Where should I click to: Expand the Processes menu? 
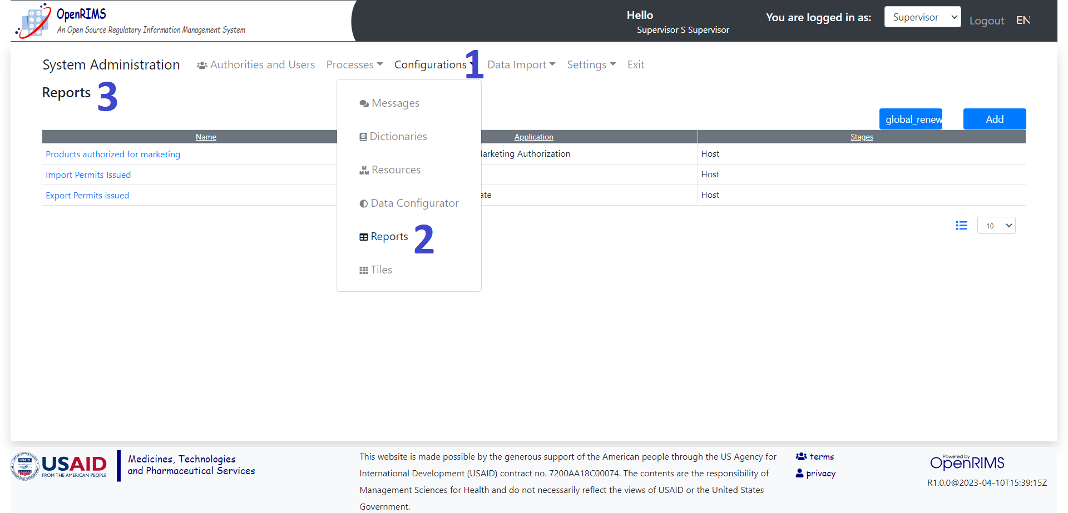(354, 65)
